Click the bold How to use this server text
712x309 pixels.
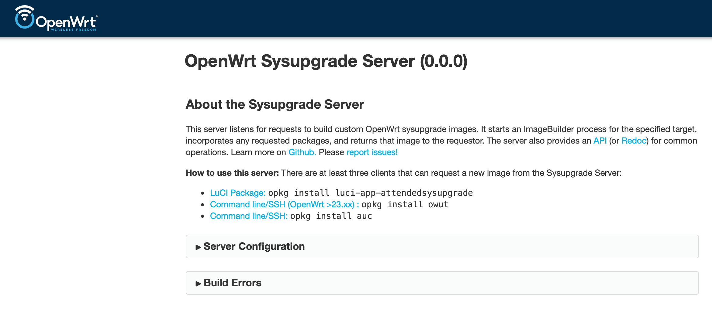(x=232, y=173)
